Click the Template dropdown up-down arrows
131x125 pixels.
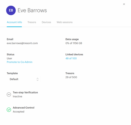[37, 79]
